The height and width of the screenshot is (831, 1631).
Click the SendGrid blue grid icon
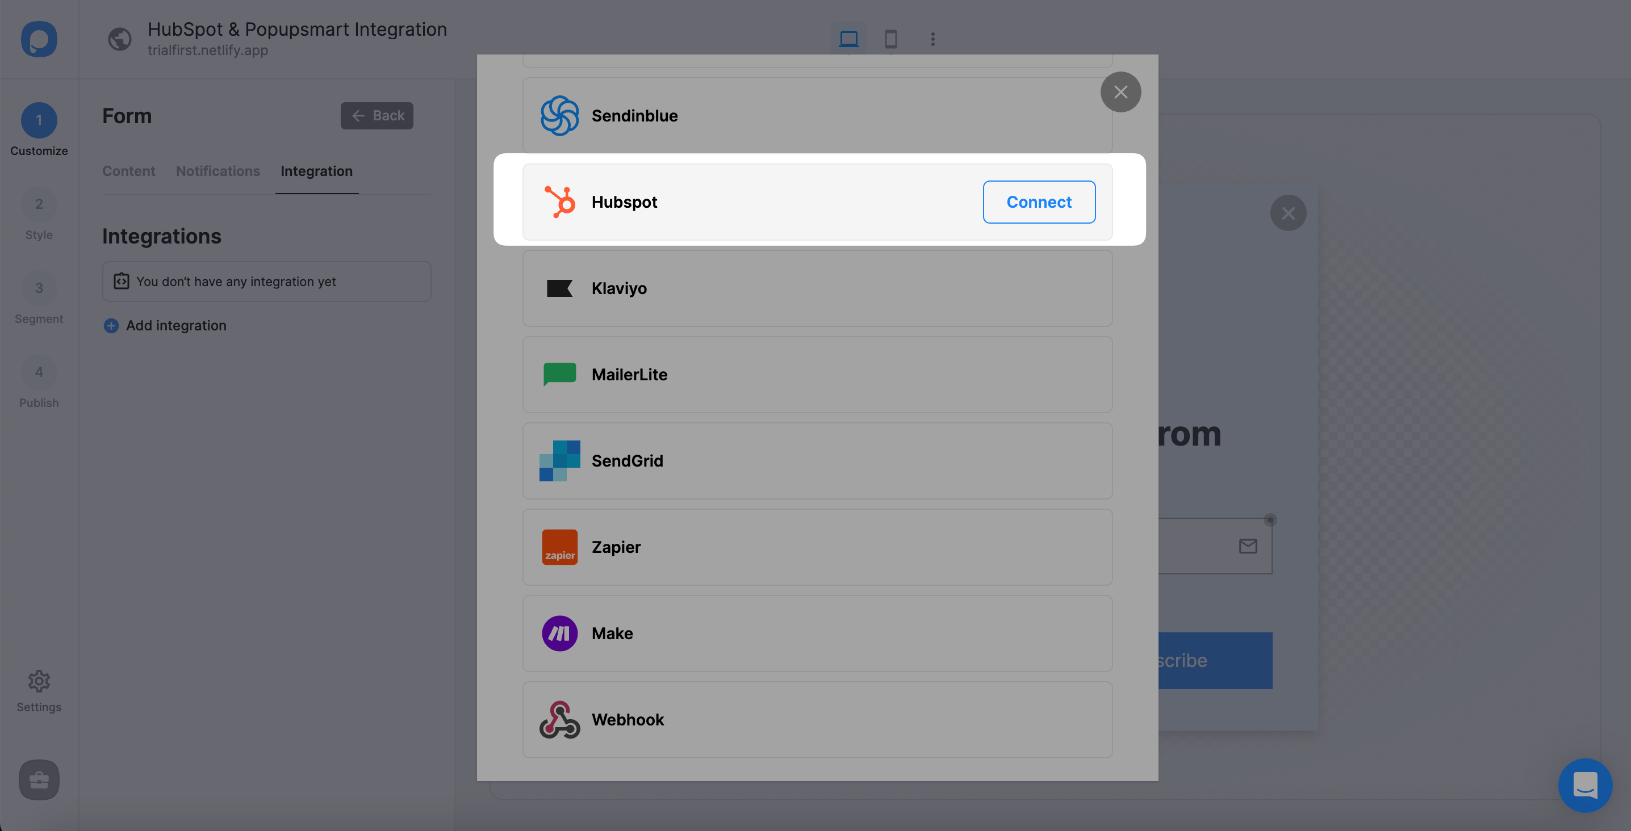coord(559,460)
